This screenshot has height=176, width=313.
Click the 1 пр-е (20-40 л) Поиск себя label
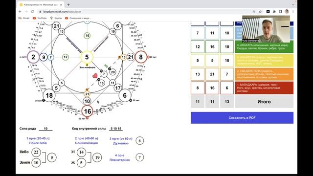(38, 140)
